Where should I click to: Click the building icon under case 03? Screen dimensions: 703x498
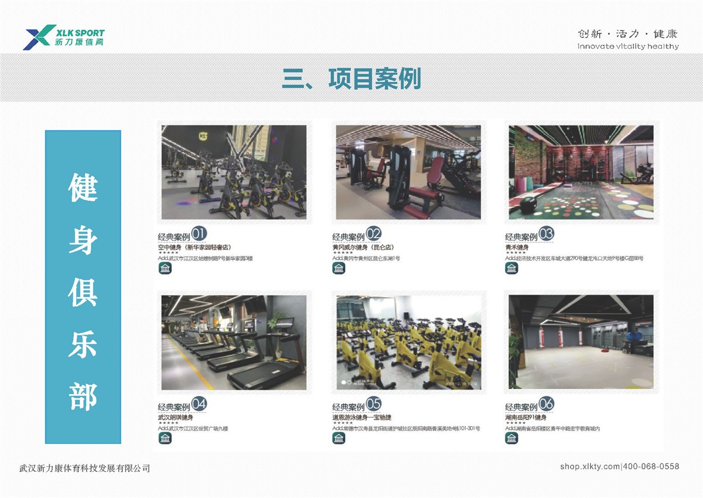point(511,268)
